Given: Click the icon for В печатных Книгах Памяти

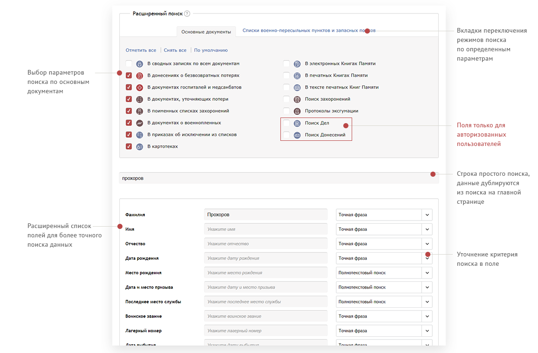Looking at the screenshot, I should pos(297,76).
